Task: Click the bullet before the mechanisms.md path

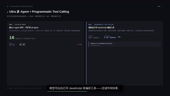Action: (x=7, y=6)
